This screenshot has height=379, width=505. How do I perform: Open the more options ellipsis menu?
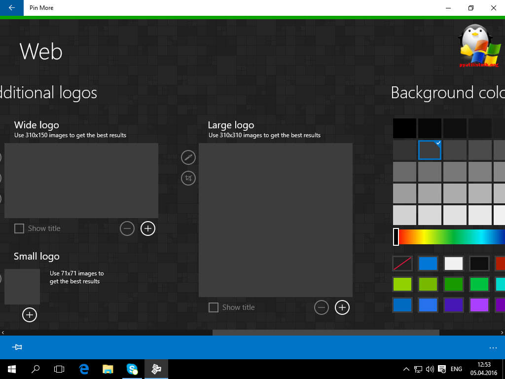[493, 347]
